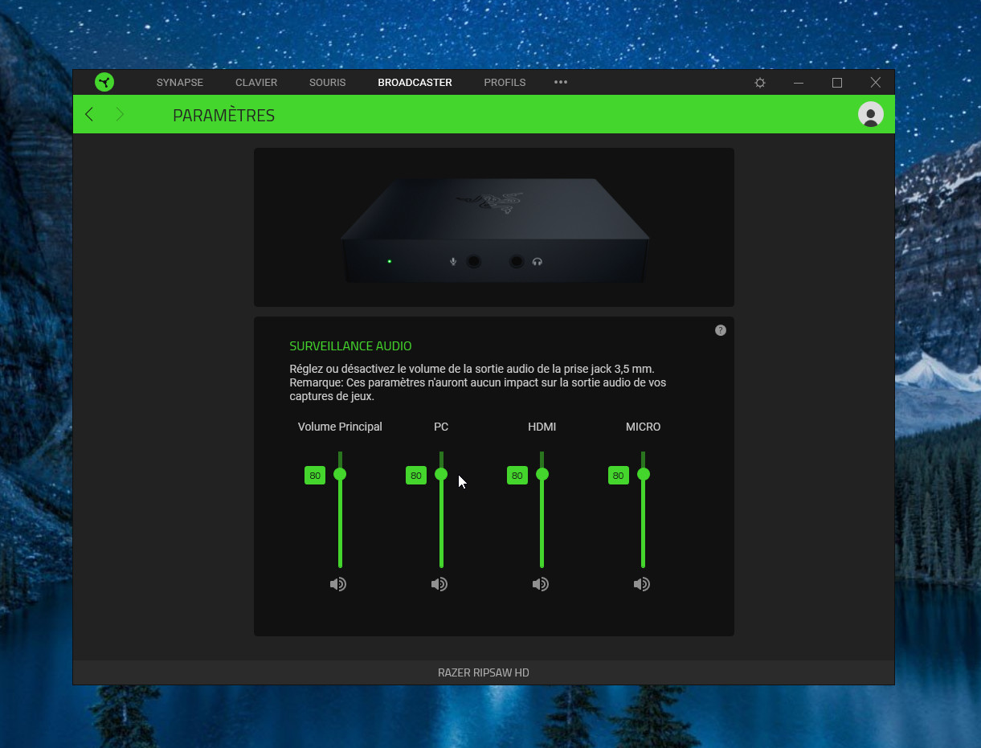Click the PC value 80 badge

click(416, 476)
